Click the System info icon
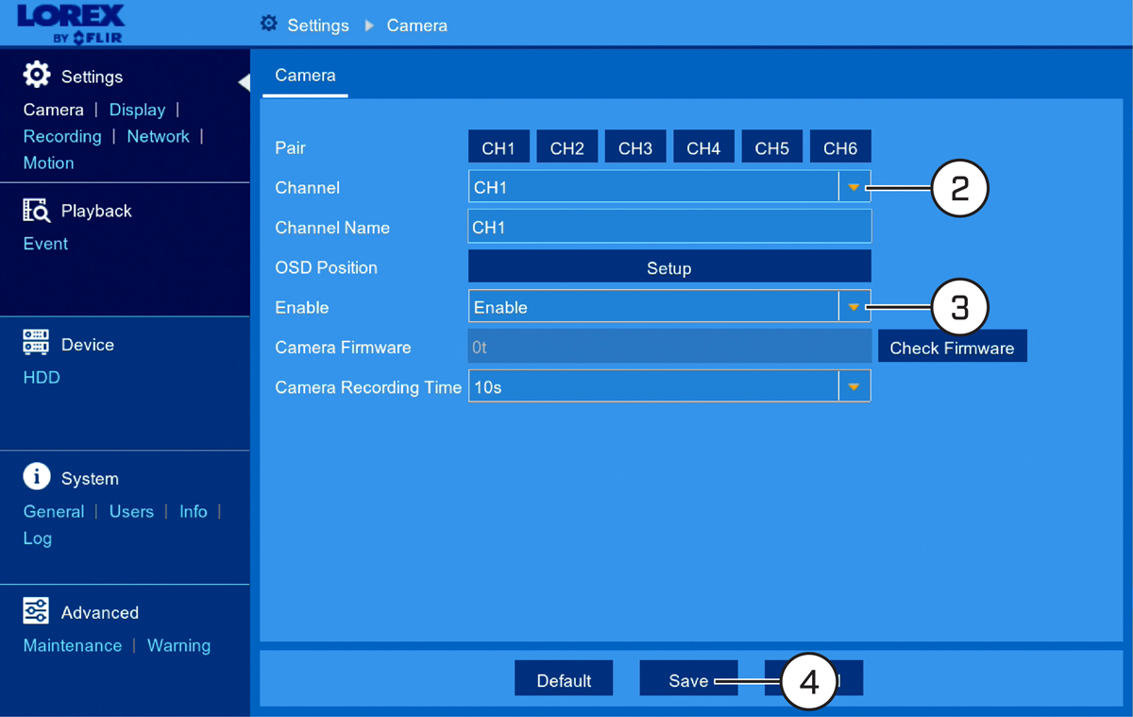 click(x=37, y=477)
